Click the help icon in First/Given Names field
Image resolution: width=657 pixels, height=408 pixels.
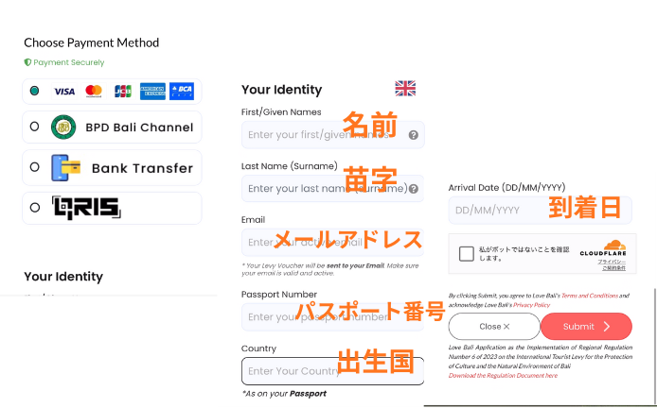coord(414,135)
